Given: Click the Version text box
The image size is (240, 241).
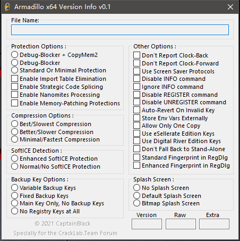Looking at the screenshot, I should pos(147,224).
